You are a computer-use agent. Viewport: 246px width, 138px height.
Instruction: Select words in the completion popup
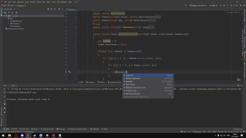[x=148, y=82]
